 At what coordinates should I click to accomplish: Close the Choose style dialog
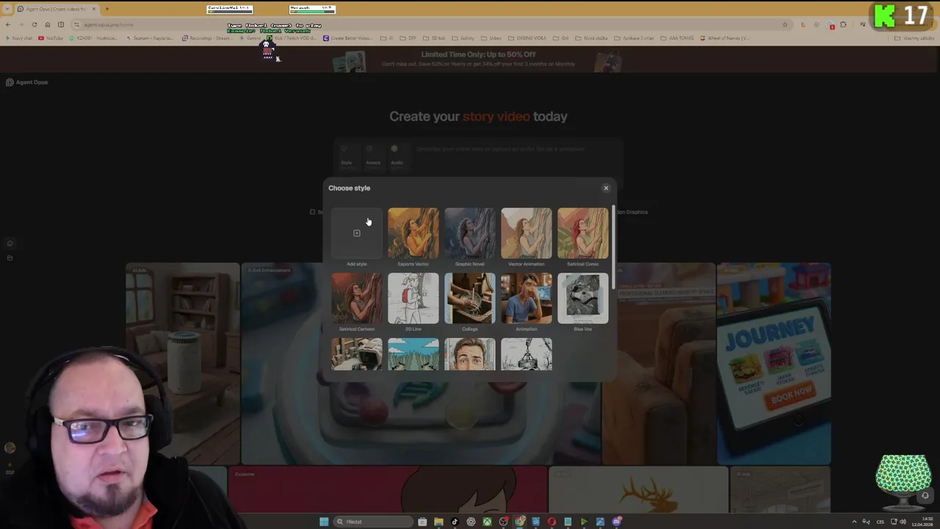[606, 188]
